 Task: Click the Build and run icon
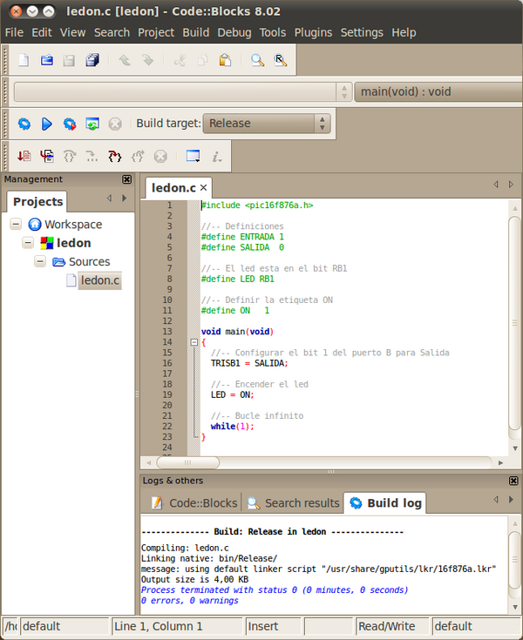pyautogui.click(x=70, y=124)
